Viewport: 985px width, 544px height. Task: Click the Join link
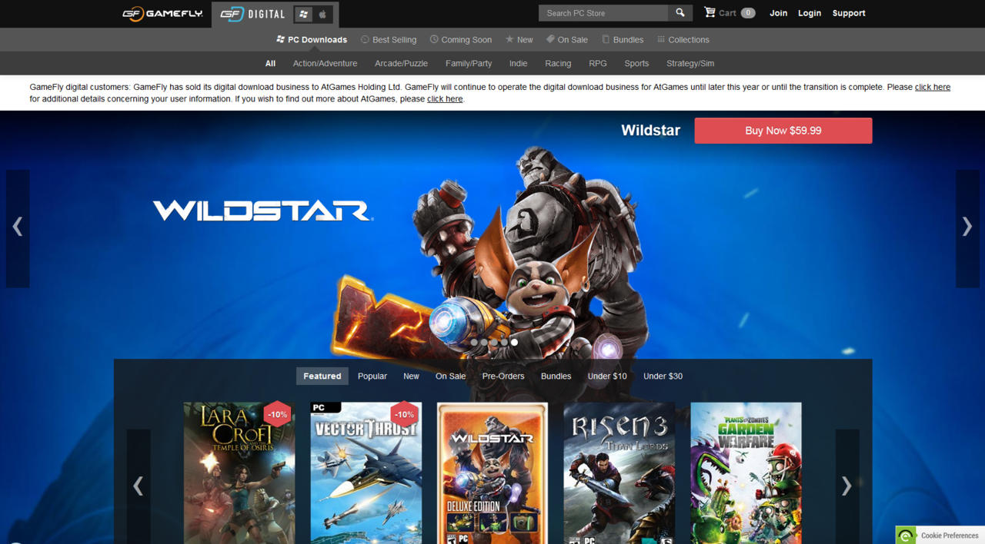[x=779, y=13]
